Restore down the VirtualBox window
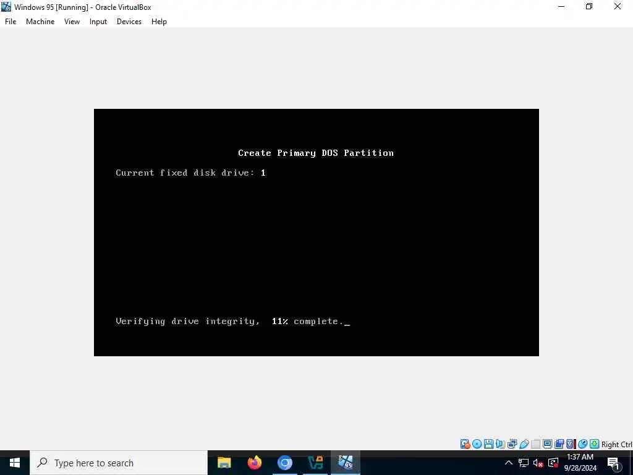Screen dimensions: 633x475 [x=589, y=6]
